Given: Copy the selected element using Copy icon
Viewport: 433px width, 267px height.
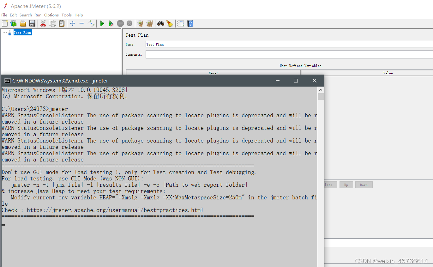Looking at the screenshot, I should pyautogui.click(x=52, y=23).
